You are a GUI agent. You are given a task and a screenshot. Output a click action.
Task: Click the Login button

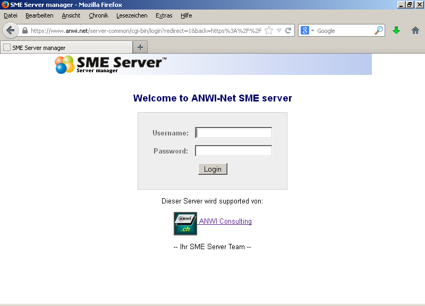(213, 169)
